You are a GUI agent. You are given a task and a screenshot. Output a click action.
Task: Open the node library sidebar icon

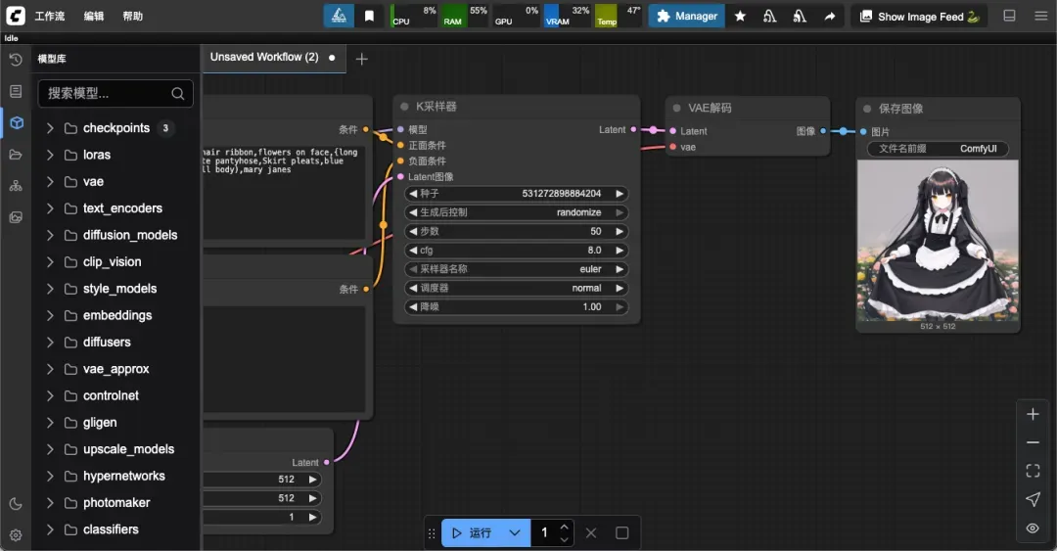[16, 91]
